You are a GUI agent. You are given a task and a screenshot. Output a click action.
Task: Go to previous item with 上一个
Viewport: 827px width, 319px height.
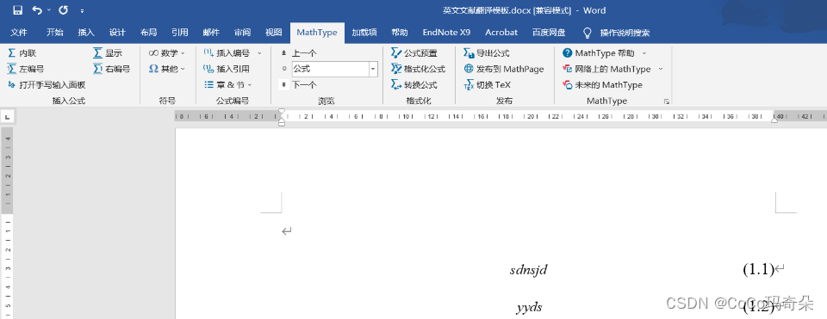(x=299, y=53)
